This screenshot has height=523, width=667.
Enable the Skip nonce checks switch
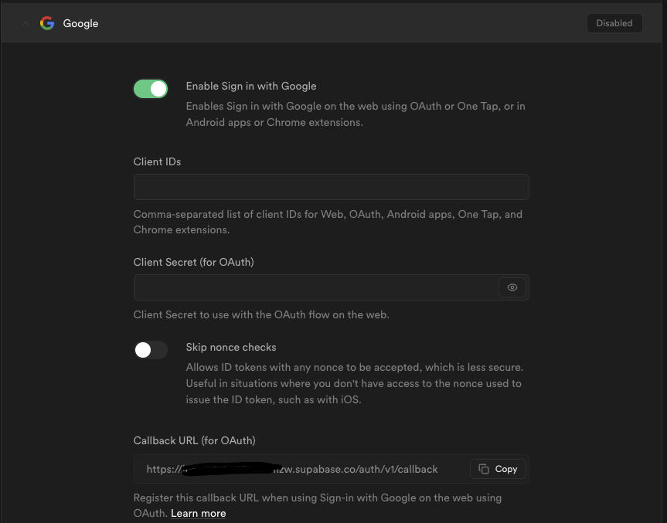tap(151, 350)
